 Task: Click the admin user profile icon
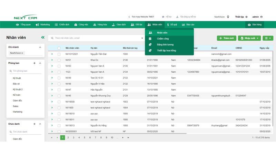(x=261, y=17)
